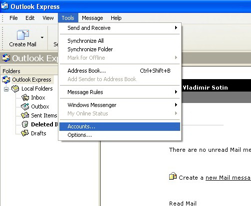Viewport: 251px width, 206px height.
Task: Collapse the Local Folders tree node
Action: click(6, 89)
